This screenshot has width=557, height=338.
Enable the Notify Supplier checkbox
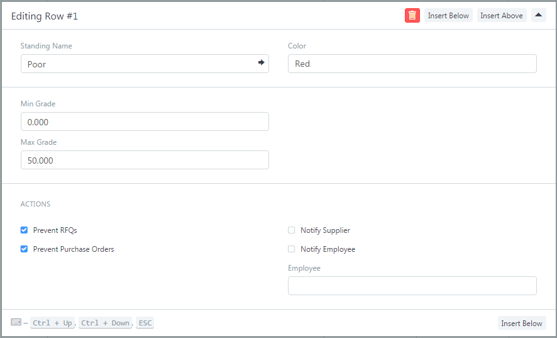[x=292, y=230]
